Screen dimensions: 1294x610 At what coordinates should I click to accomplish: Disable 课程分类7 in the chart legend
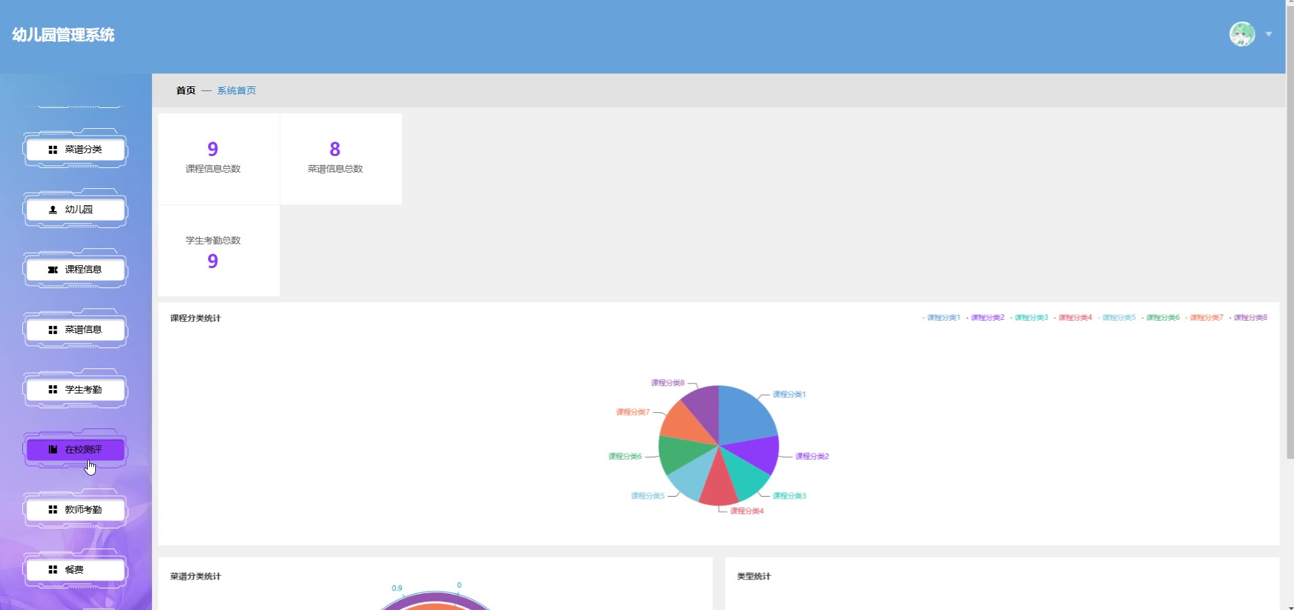pos(1205,318)
